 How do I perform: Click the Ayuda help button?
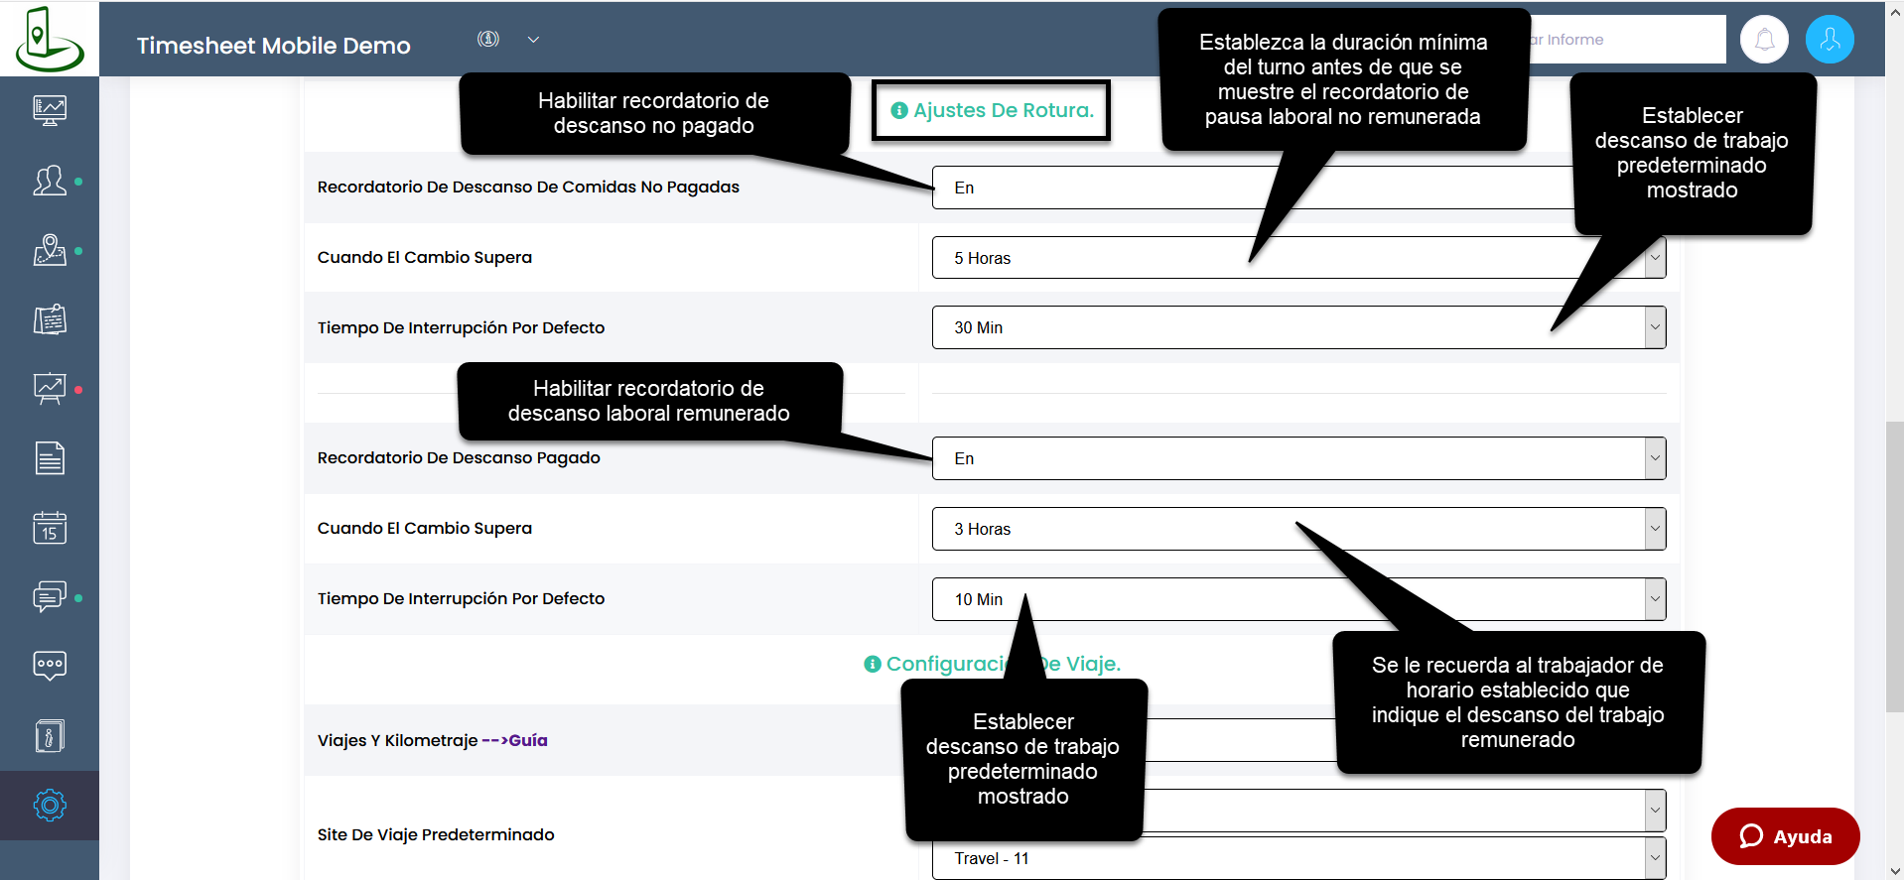click(1785, 836)
